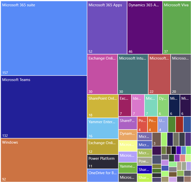The width and height of the screenshot is (191, 182).
Task: Click the light orange Dynam... tile
Action: pyautogui.click(x=128, y=135)
